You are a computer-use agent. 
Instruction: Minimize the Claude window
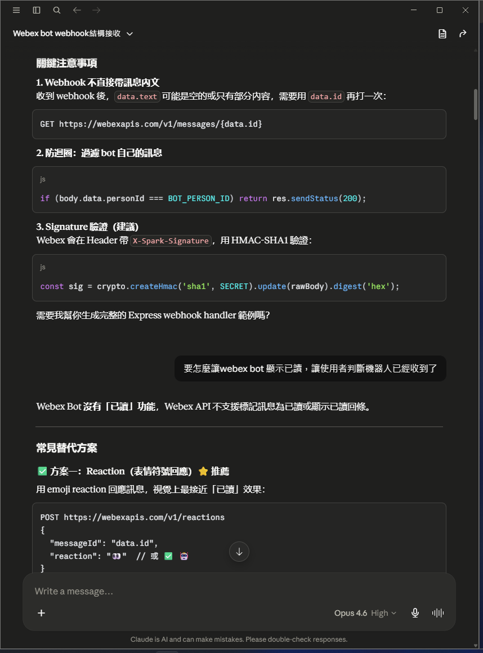pos(414,10)
